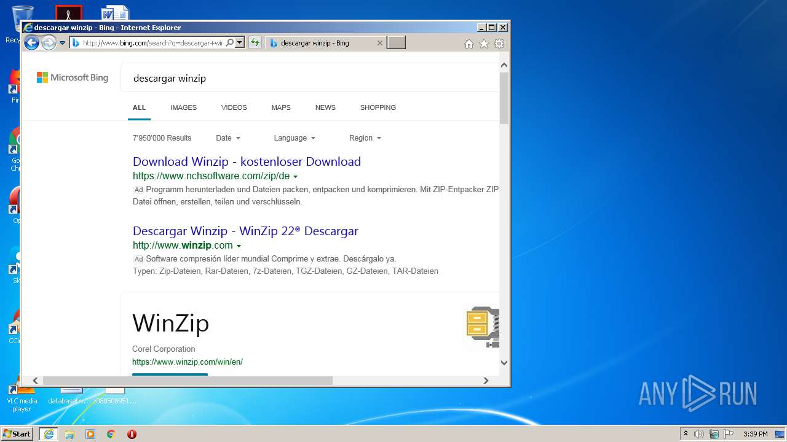Open Google Chrome from taskbar
Image resolution: width=787 pixels, height=442 pixels.
(111, 434)
